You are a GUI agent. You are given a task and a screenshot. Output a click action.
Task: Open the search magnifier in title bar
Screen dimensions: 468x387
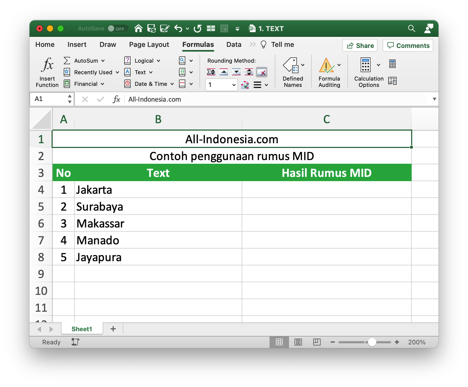[x=411, y=28]
